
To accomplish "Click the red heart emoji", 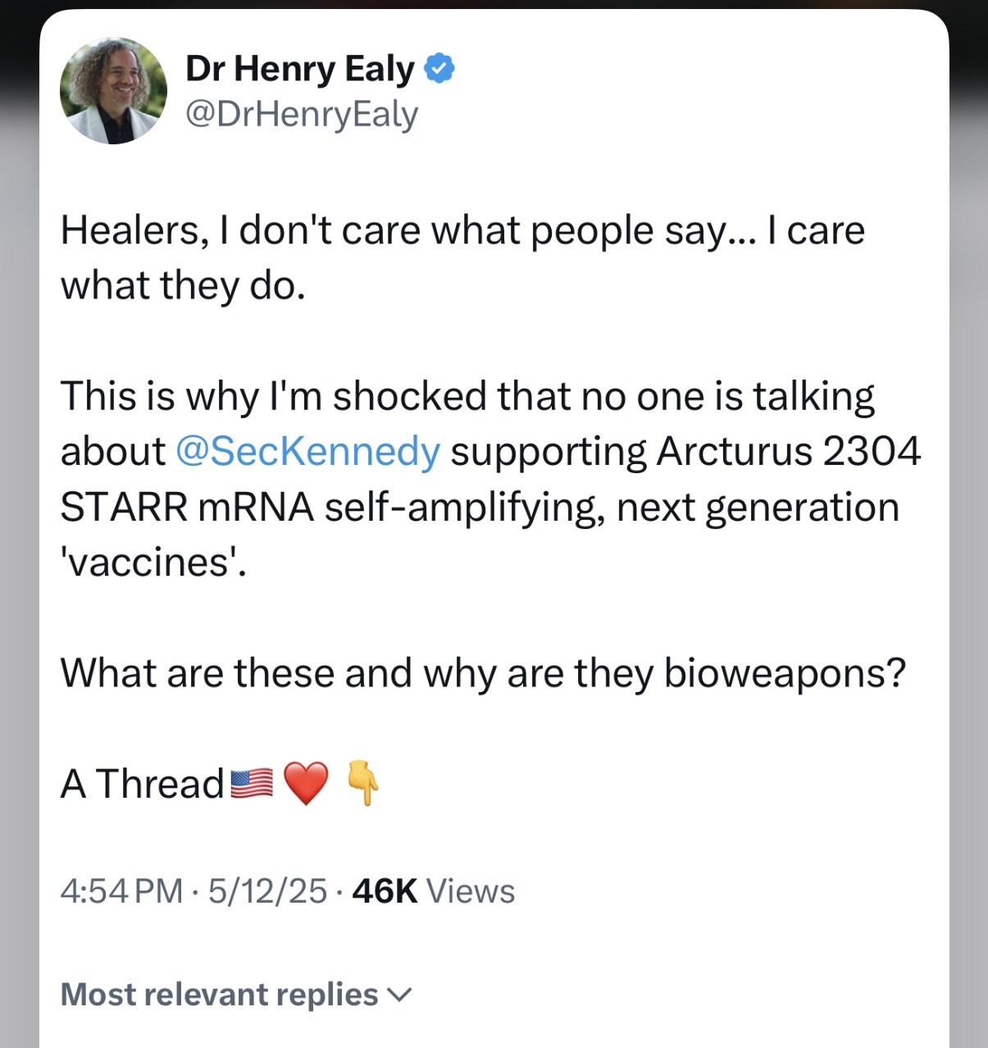I will coord(306,784).
